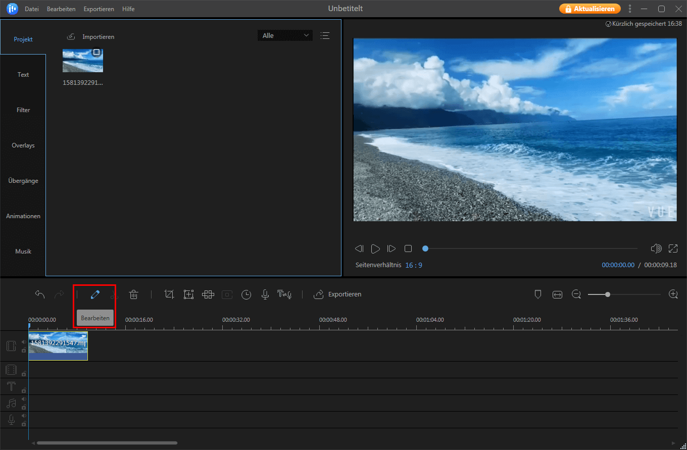Click the pencil Bearbeiten edit tool
Image resolution: width=687 pixels, height=450 pixels.
pyautogui.click(x=95, y=294)
